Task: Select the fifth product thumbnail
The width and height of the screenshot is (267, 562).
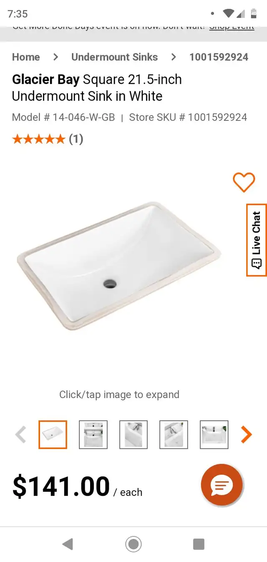Action: [x=214, y=434]
